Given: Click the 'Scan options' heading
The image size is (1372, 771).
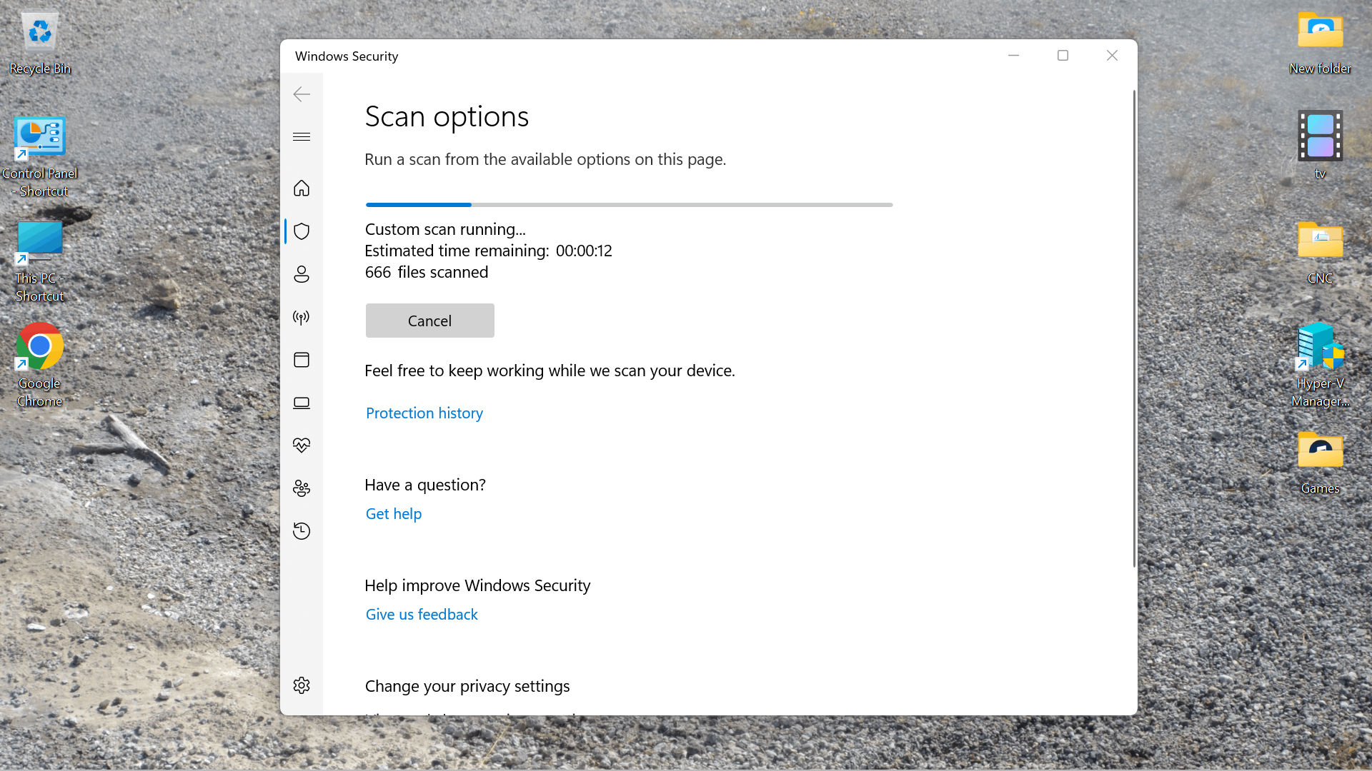Looking at the screenshot, I should pos(447,116).
